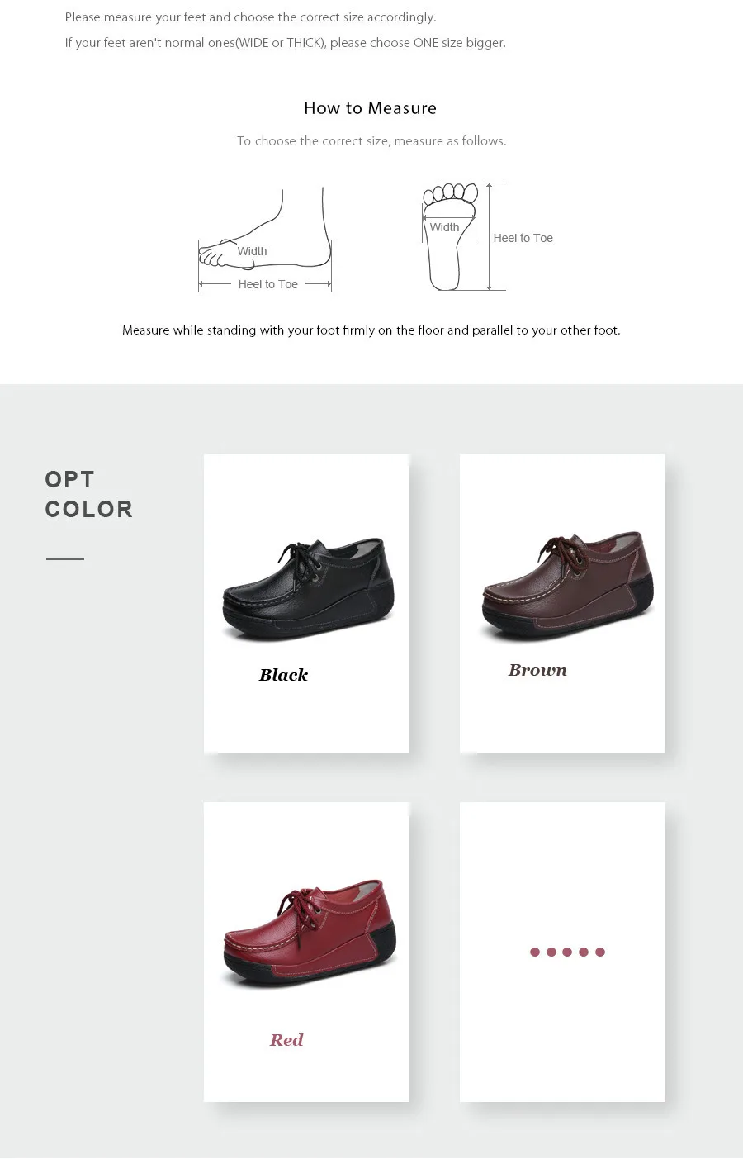Click Heel to Toe label under side foot
743x1159 pixels.
pos(267,284)
